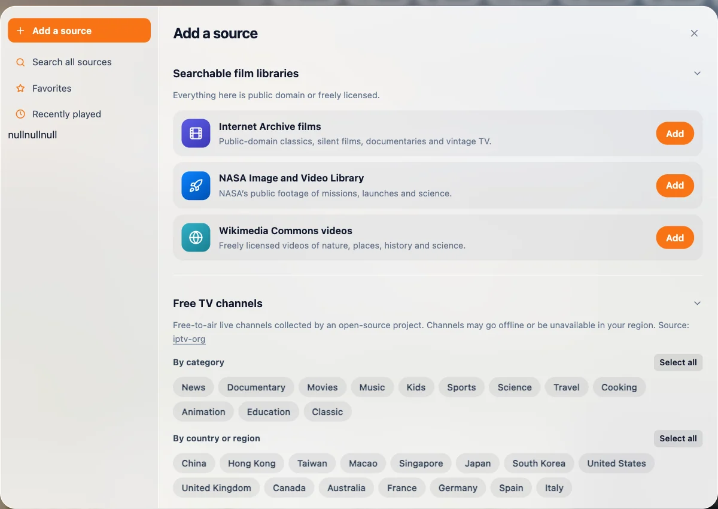Click the By country or region label
Image resolution: width=718 pixels, height=509 pixels.
click(x=217, y=438)
